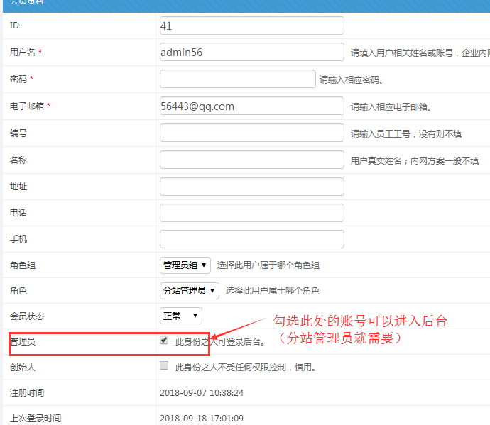Expand the 角色 dropdown showing 分站管理员
The width and height of the screenshot is (490, 425).
(x=189, y=290)
